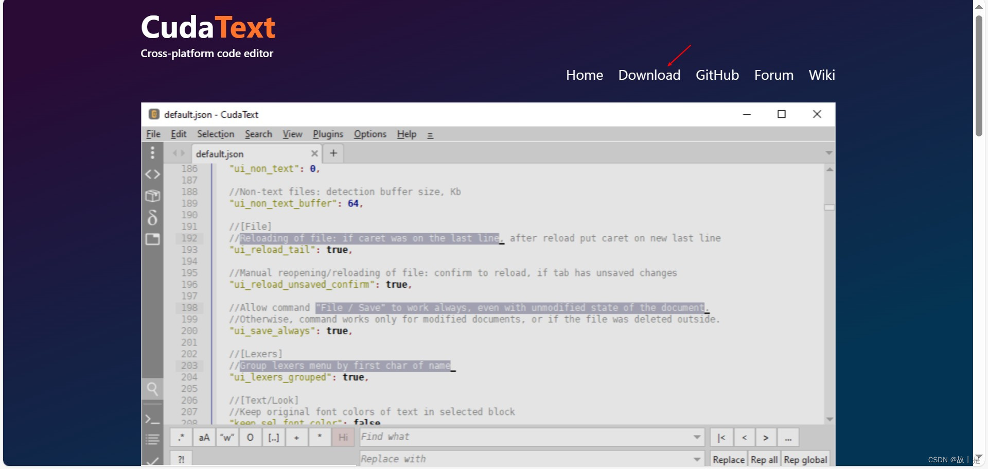Click the CudaText site logo
Screen dimensions: 988x469
(208, 27)
